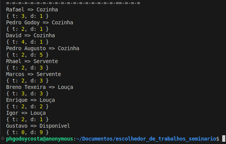The height and width of the screenshot is (144, 226).
Task: Click the "{ t: 3, d: 3 }" object
Action: tap(27, 93)
